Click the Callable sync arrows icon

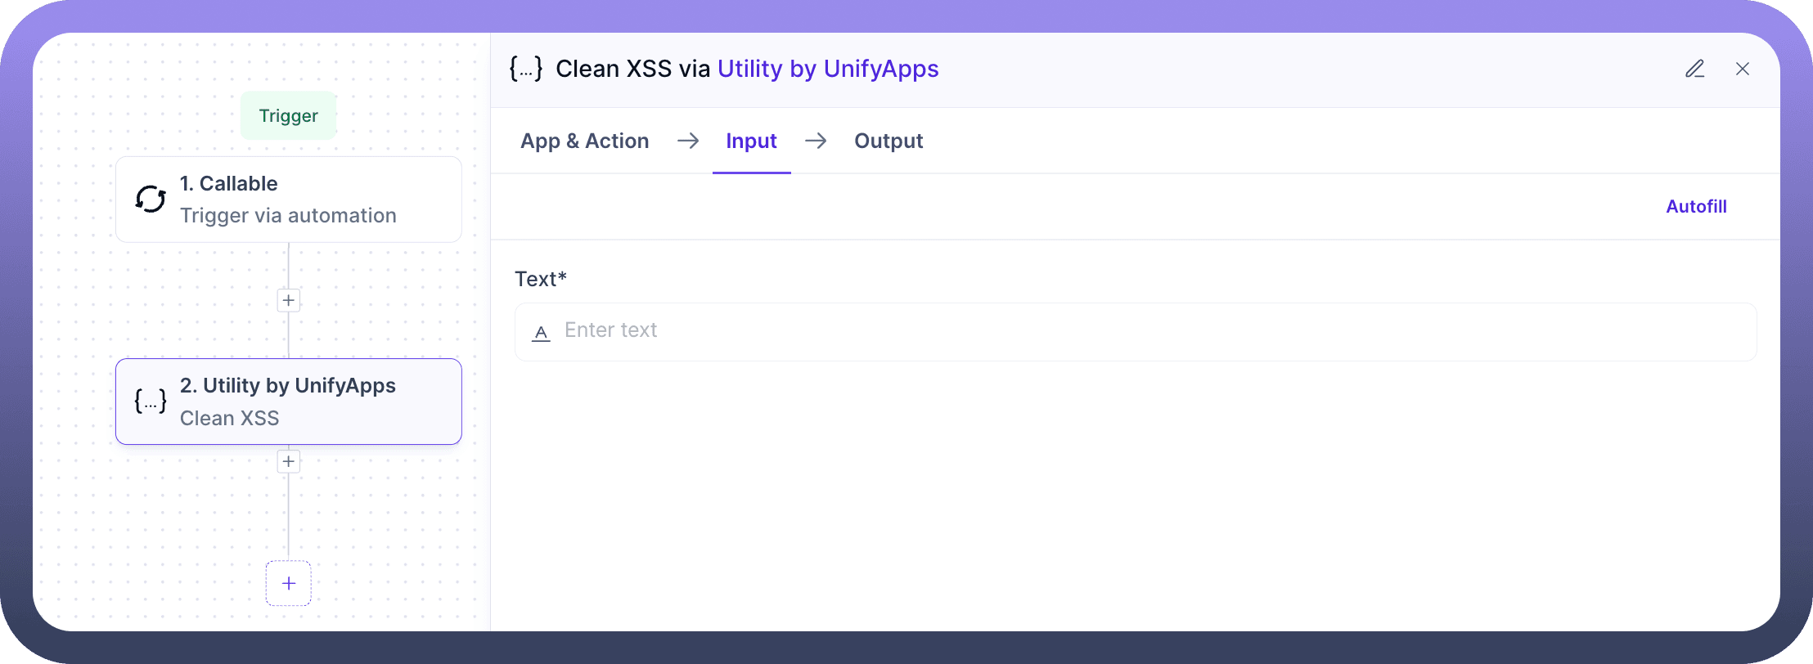(x=151, y=200)
